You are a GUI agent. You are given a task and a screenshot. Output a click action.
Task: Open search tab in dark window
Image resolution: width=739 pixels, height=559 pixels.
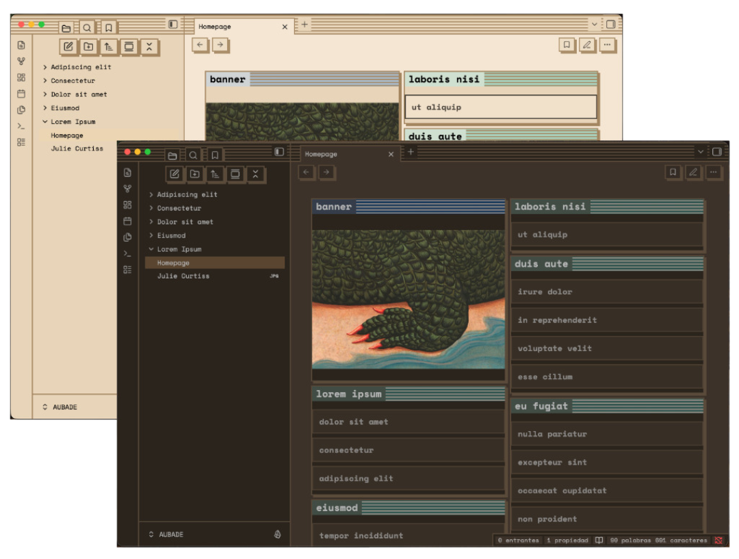[x=193, y=155]
